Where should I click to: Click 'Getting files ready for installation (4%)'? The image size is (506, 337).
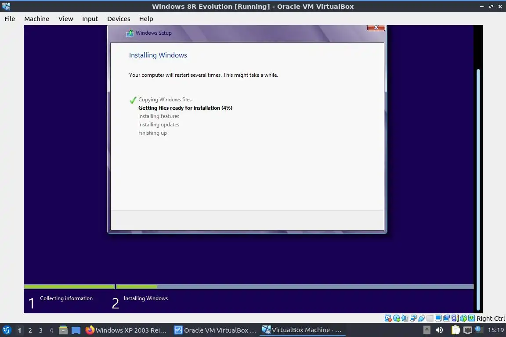[185, 108]
